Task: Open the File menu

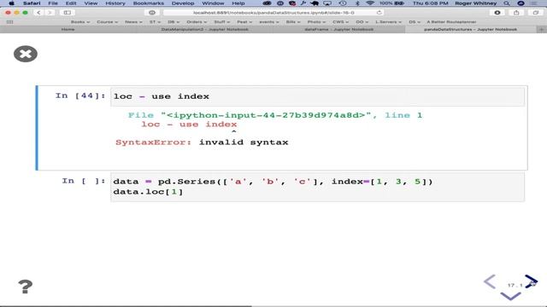Action: click(x=53, y=3)
